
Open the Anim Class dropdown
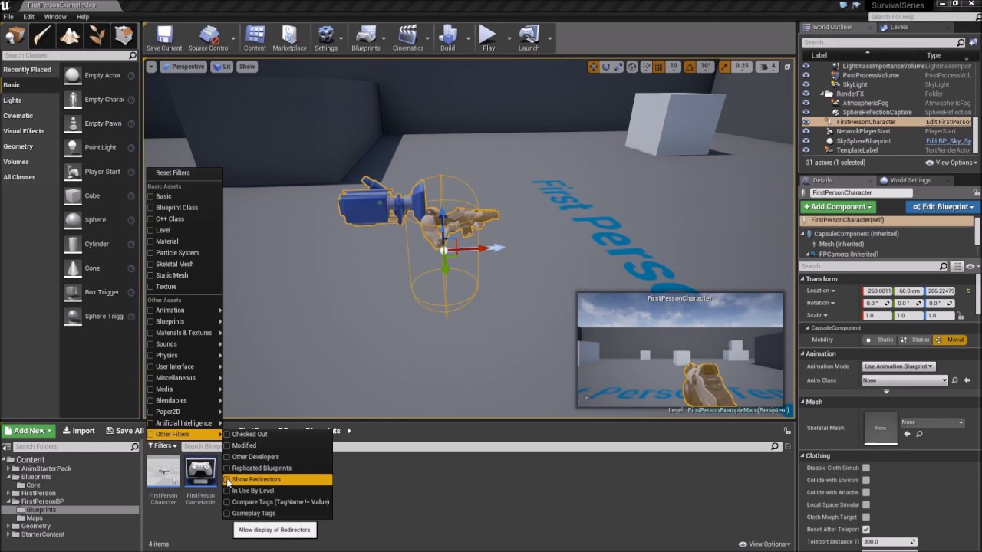click(905, 380)
